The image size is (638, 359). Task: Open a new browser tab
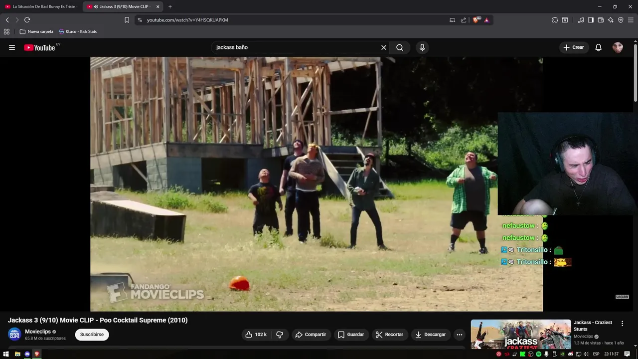point(170,6)
